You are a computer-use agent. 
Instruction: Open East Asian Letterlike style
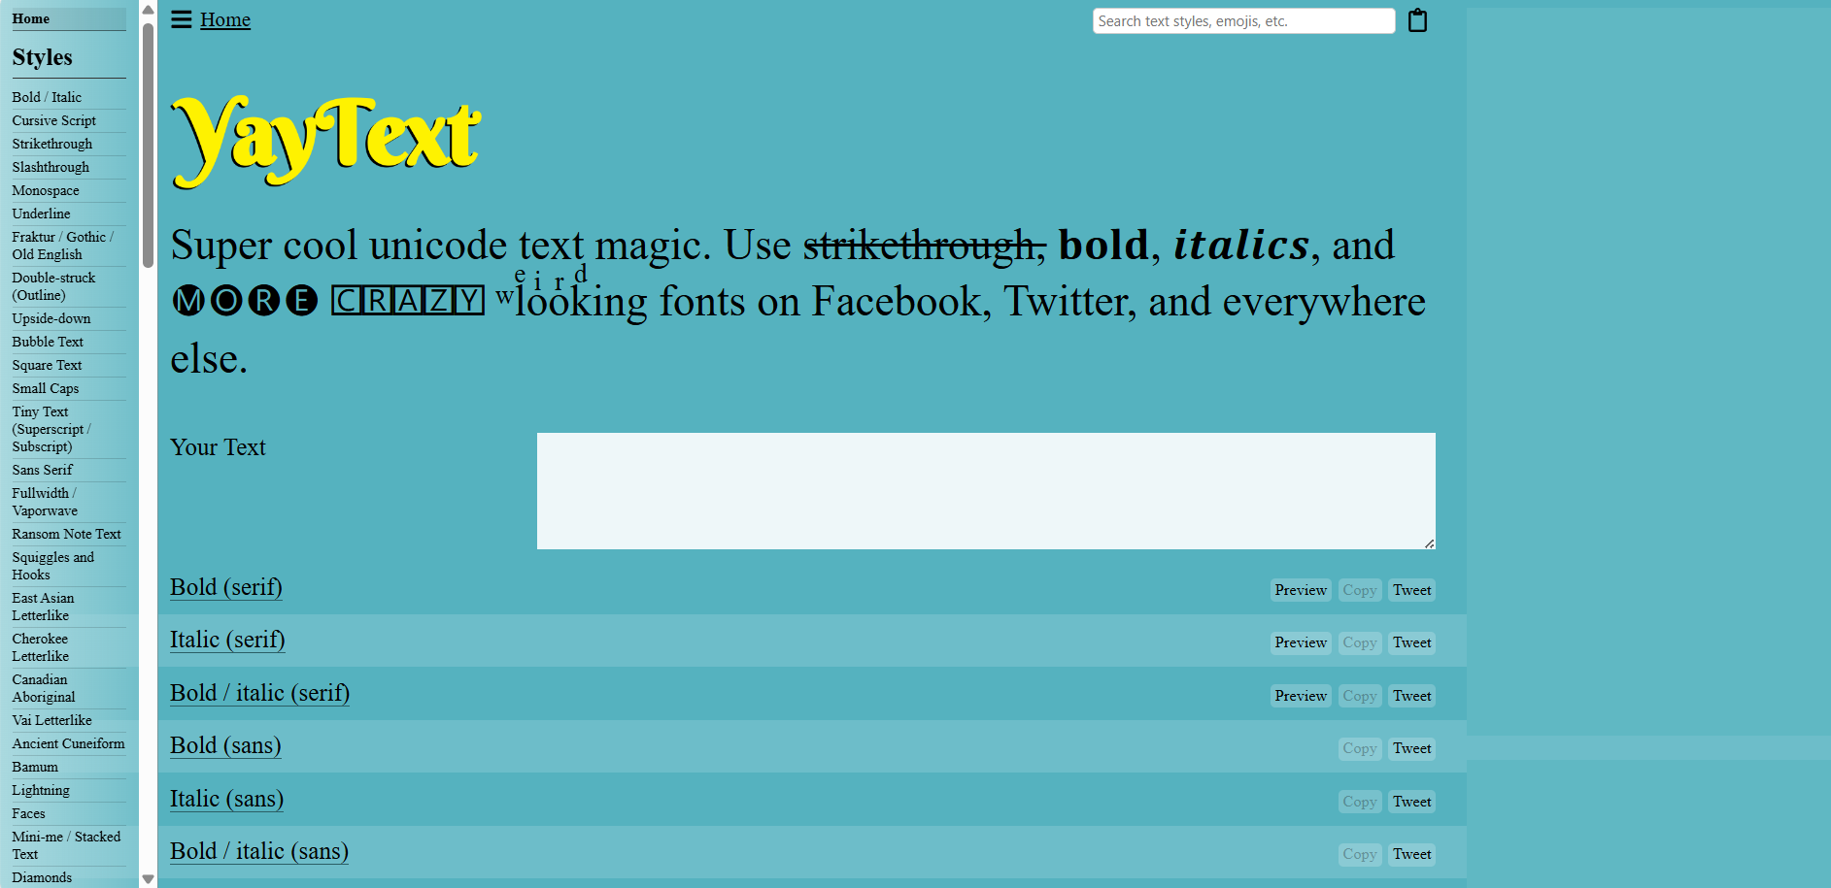[x=43, y=607]
